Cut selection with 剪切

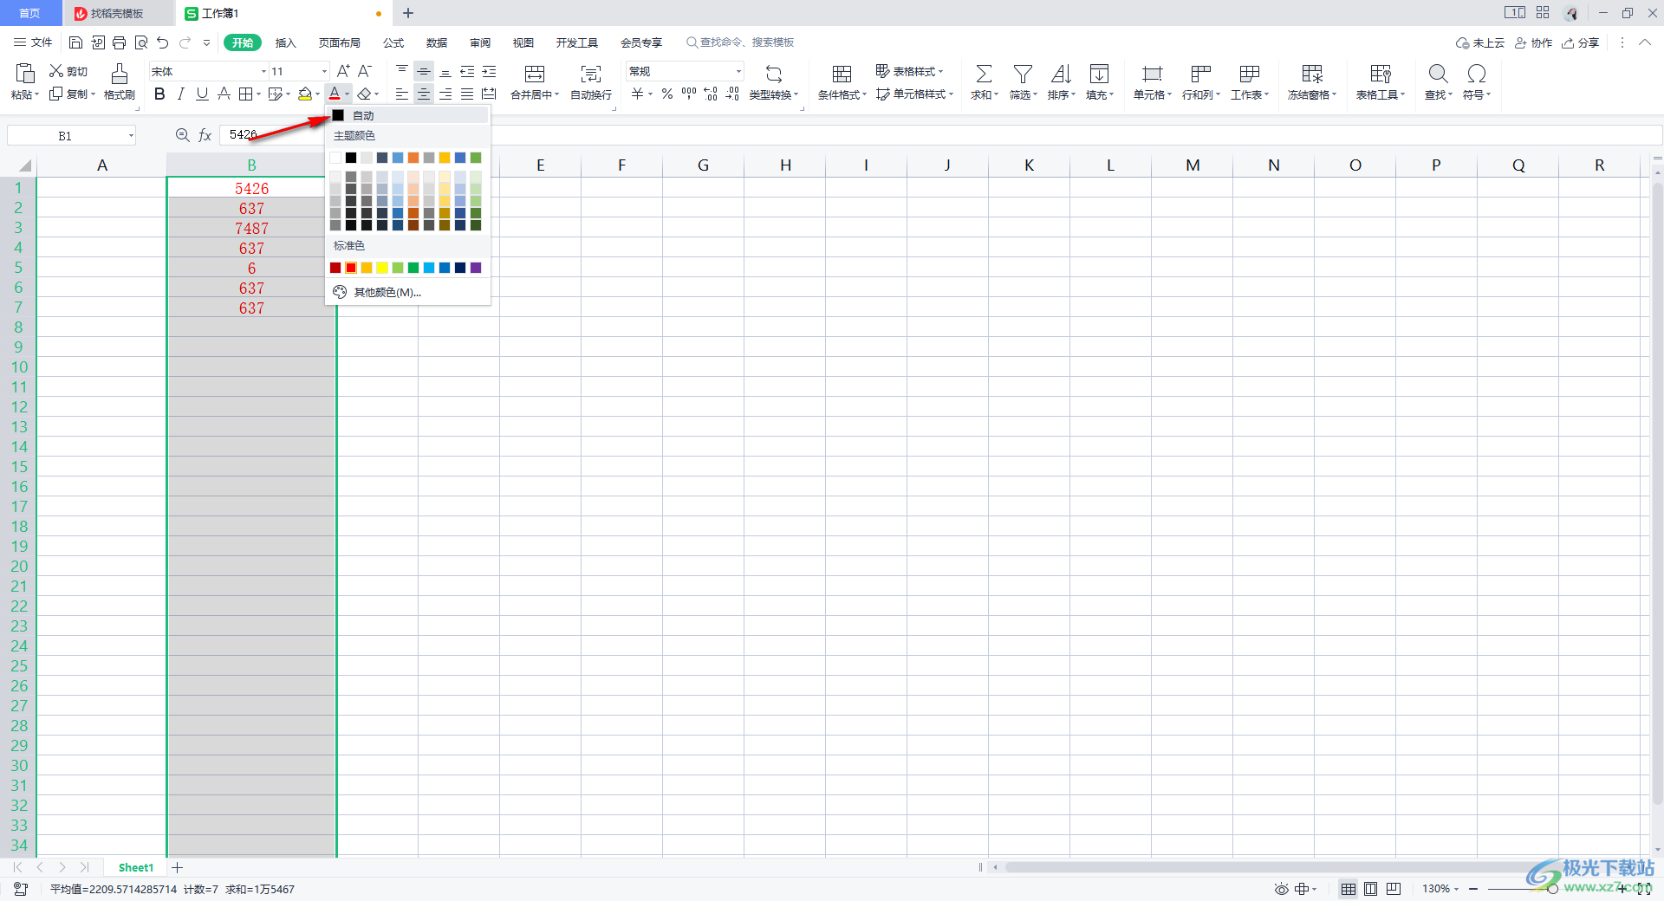point(68,71)
